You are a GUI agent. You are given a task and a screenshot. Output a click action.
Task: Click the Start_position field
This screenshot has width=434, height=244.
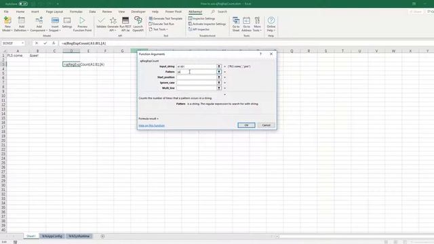[196, 77]
